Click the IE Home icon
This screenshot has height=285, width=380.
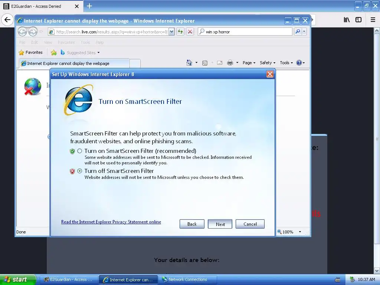point(189,63)
